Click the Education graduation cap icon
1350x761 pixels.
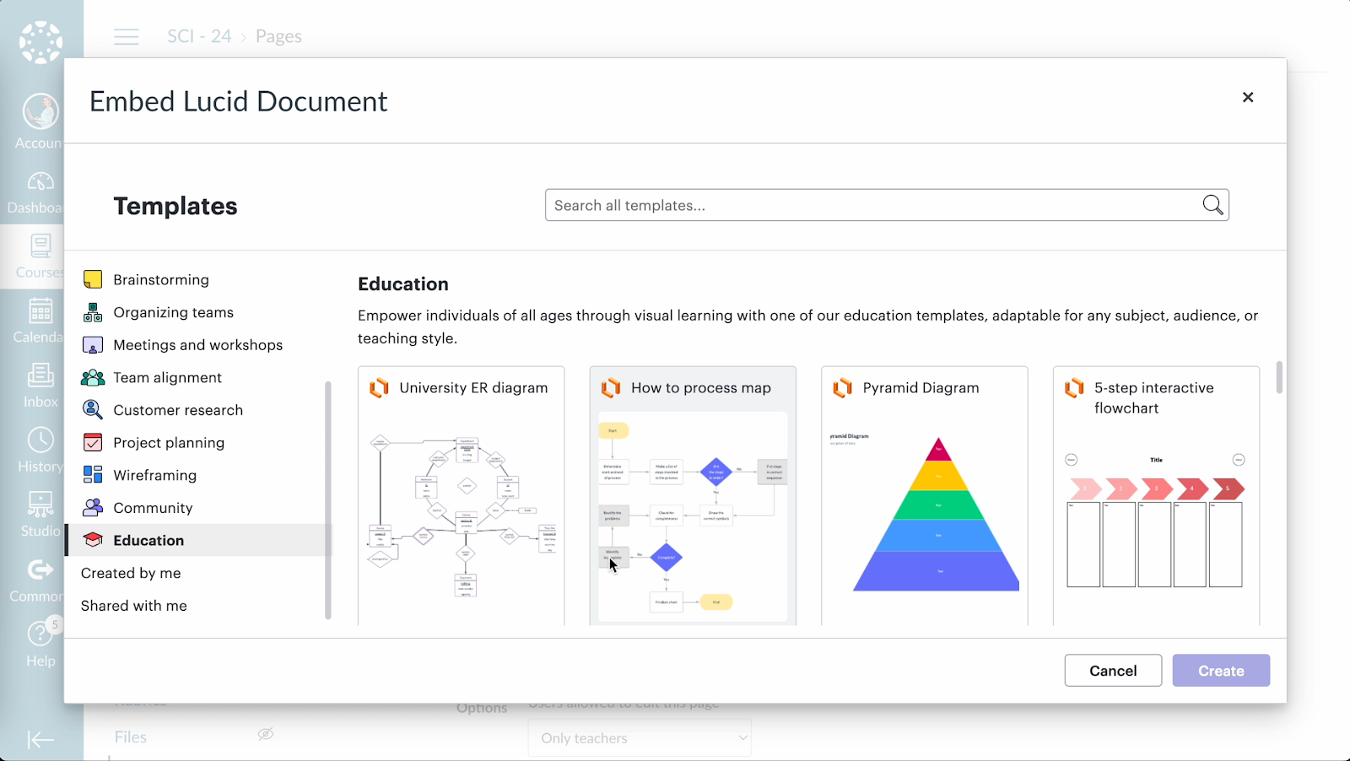[x=93, y=540]
